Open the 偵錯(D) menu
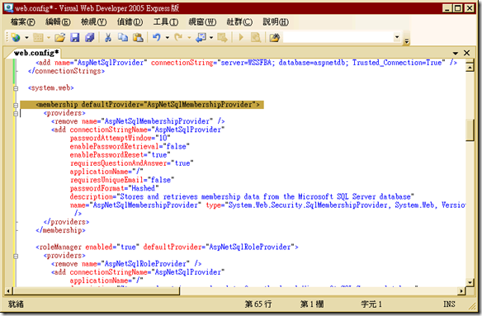482x316 pixels. coord(130,21)
